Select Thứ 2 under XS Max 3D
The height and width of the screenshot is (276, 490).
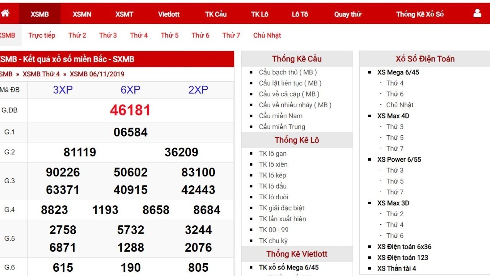click(395, 214)
